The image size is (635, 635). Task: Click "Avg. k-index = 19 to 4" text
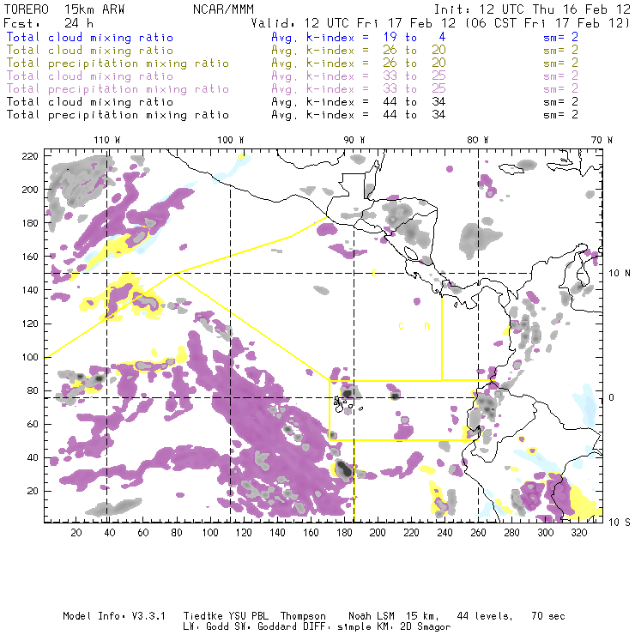[x=359, y=37]
